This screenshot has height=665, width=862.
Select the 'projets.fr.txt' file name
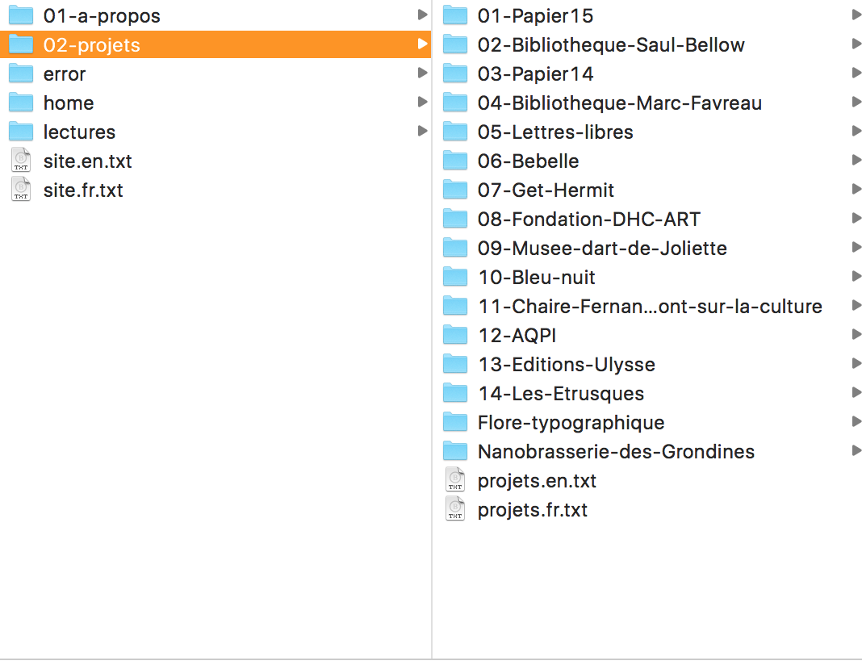point(532,510)
